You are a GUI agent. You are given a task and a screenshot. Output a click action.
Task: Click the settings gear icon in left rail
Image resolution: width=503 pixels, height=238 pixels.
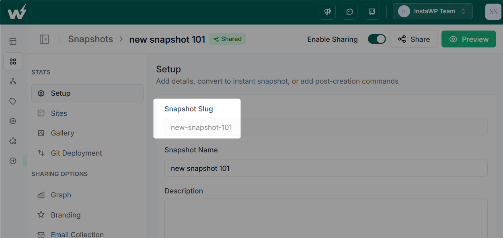pyautogui.click(x=13, y=121)
